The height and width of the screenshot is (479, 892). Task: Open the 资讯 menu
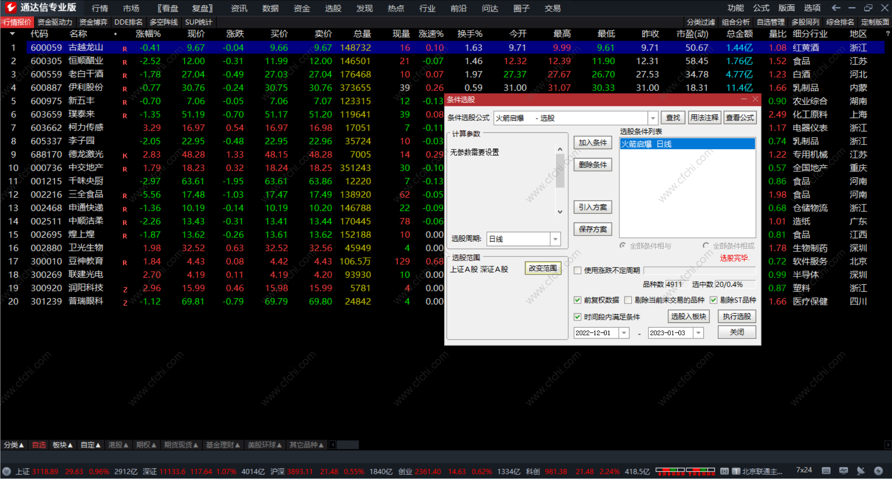239,8
